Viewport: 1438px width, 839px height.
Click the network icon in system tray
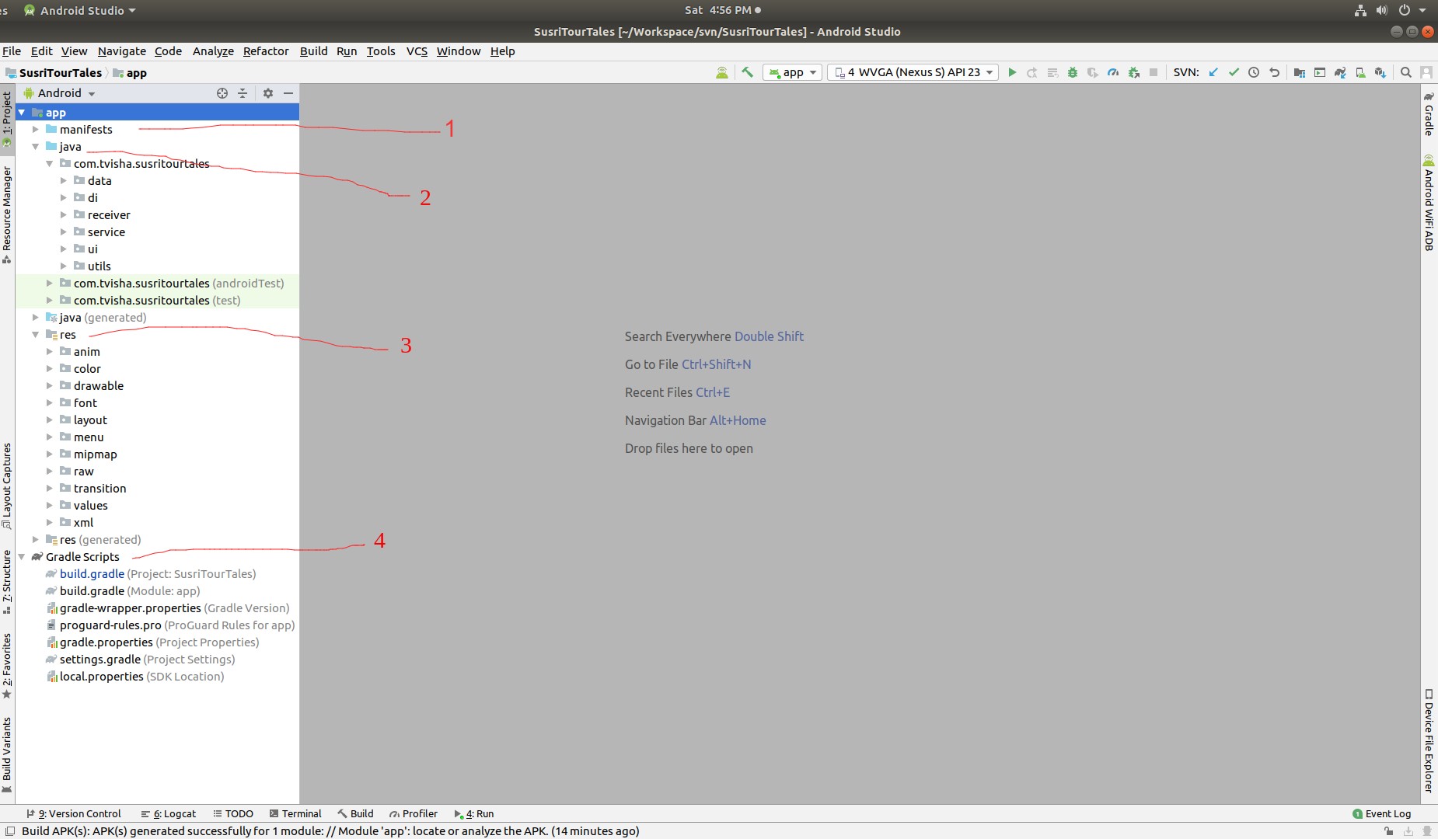pyautogui.click(x=1360, y=10)
